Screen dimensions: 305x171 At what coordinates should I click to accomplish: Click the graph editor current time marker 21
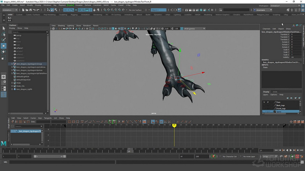[174, 125]
